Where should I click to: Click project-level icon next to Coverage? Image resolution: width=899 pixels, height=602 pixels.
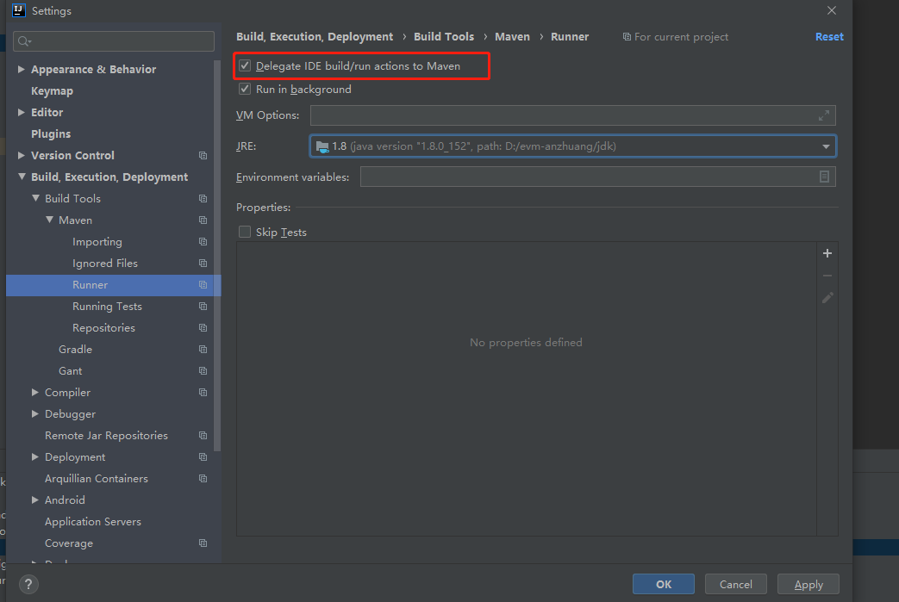tap(203, 543)
